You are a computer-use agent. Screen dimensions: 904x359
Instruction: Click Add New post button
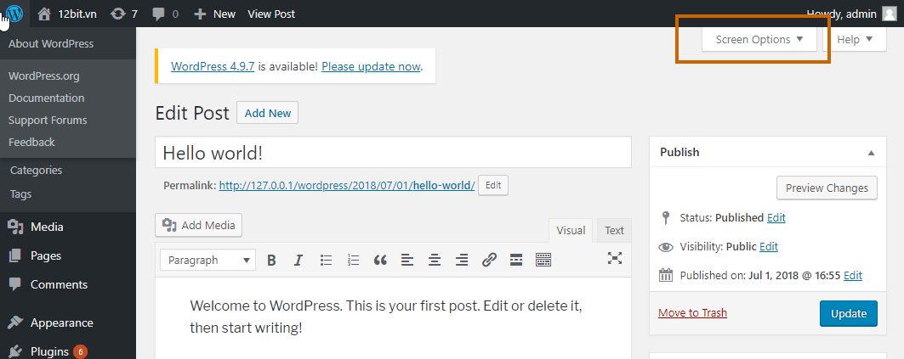tap(268, 113)
